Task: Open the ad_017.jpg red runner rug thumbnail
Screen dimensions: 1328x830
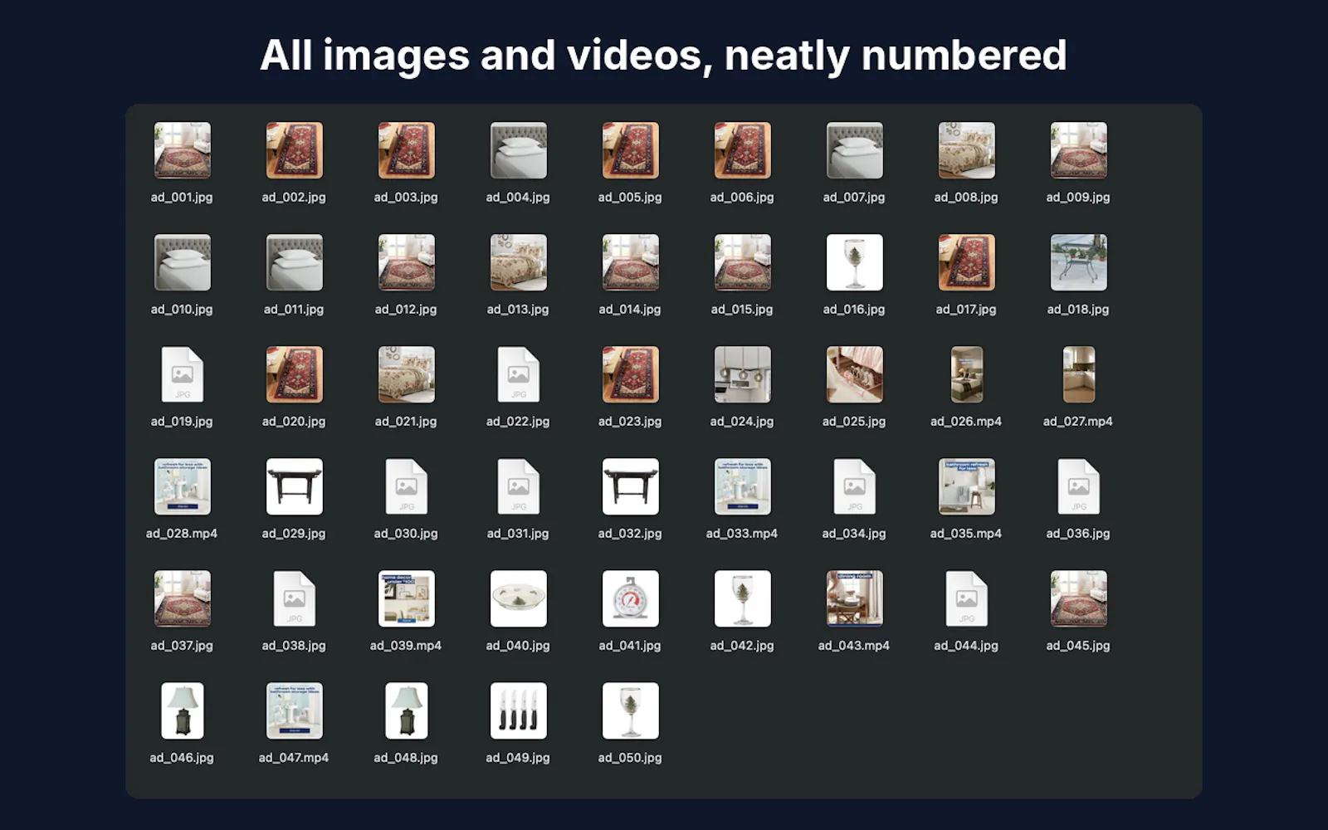Action: click(966, 262)
